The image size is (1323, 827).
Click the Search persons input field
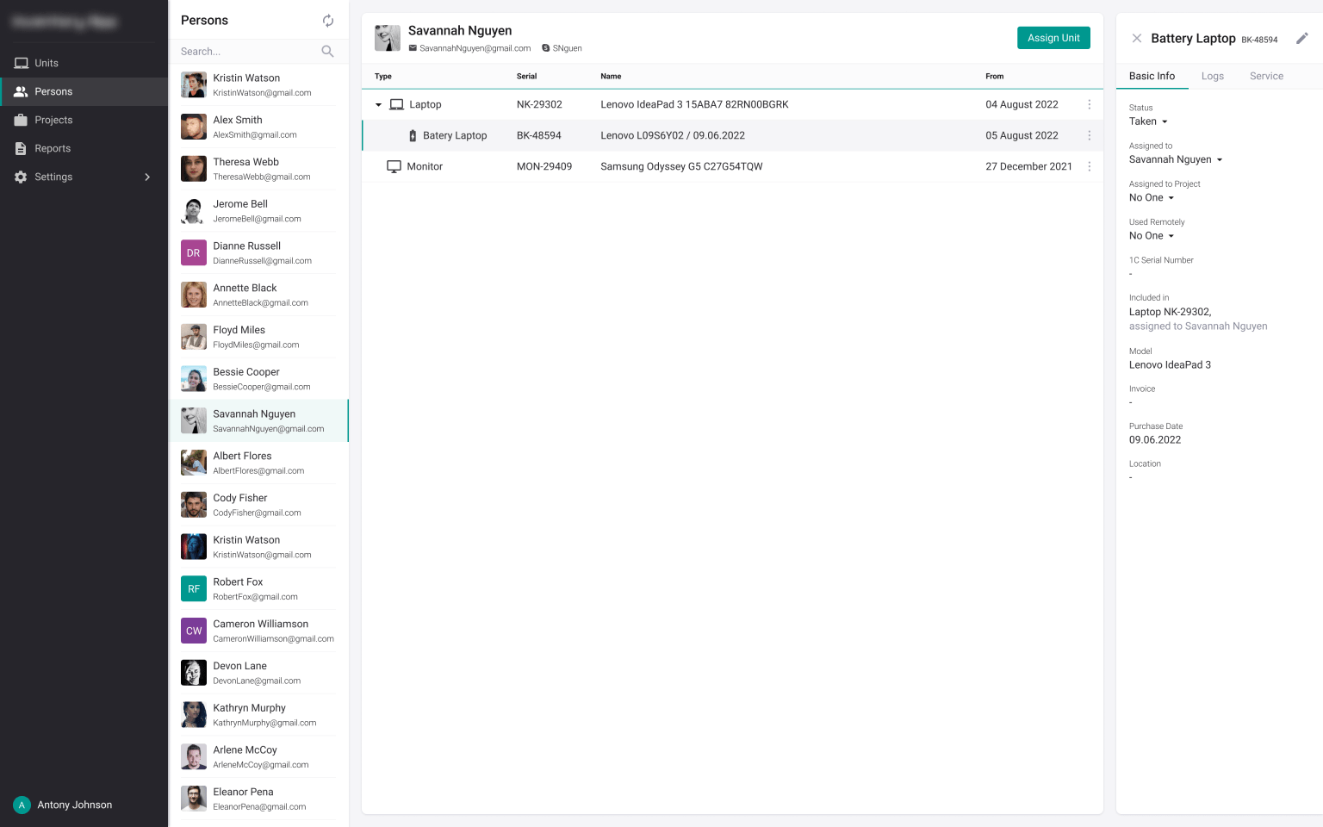click(x=247, y=52)
